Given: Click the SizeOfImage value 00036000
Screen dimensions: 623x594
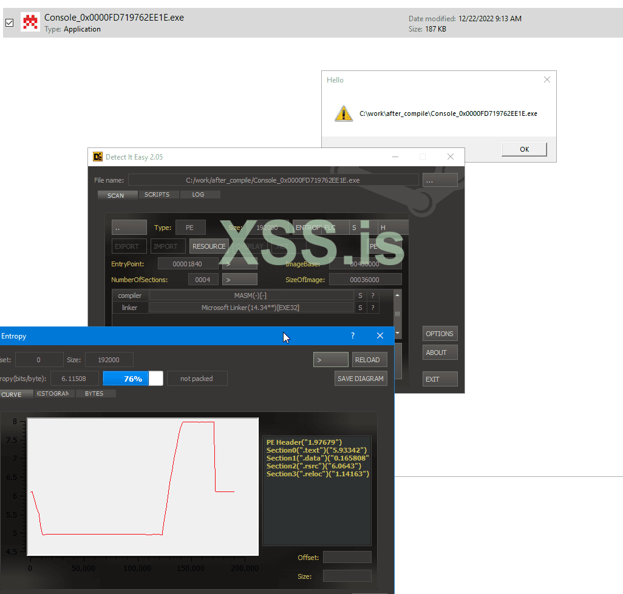Looking at the screenshot, I should click(365, 280).
